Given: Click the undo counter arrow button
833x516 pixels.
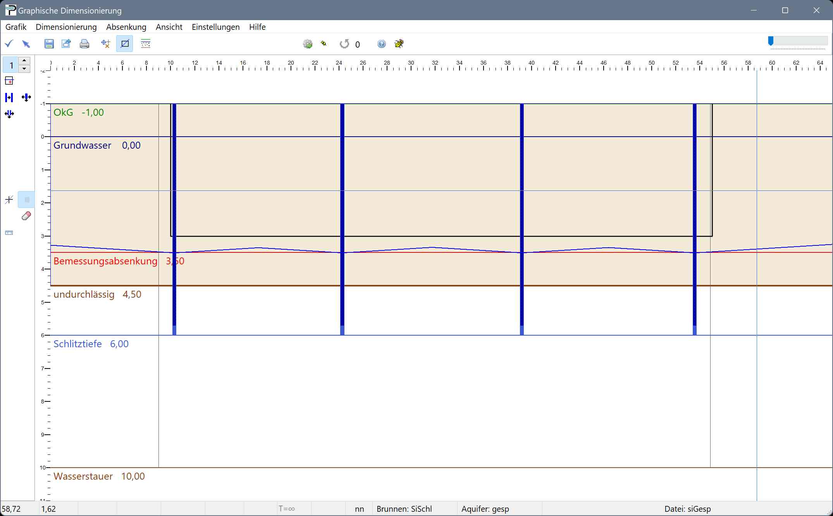Looking at the screenshot, I should tap(344, 44).
